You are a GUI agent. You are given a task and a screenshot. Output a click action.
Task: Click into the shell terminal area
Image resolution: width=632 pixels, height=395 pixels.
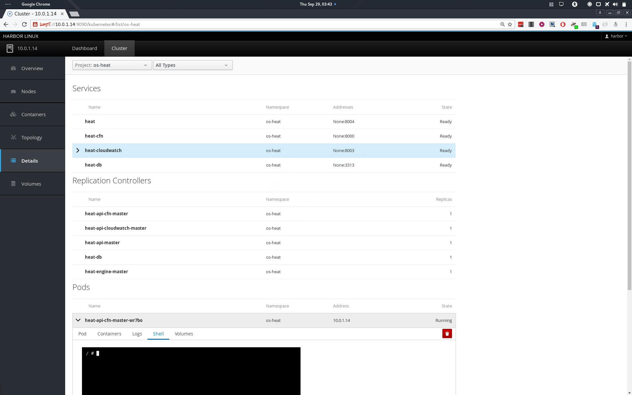(x=191, y=372)
